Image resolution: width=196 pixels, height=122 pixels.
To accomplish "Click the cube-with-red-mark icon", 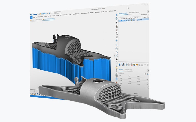I will (117, 30).
